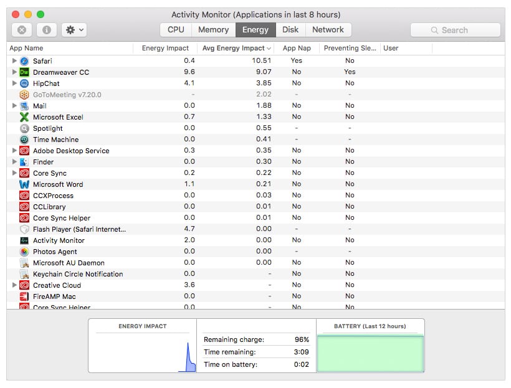This screenshot has width=511, height=388.
Task: Select the Microsoft Excel icon
Action: (24, 117)
